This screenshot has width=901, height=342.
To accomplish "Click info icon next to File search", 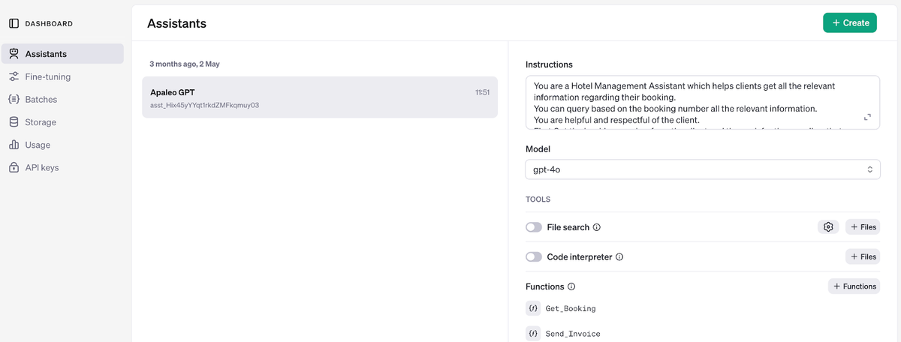I will point(597,227).
